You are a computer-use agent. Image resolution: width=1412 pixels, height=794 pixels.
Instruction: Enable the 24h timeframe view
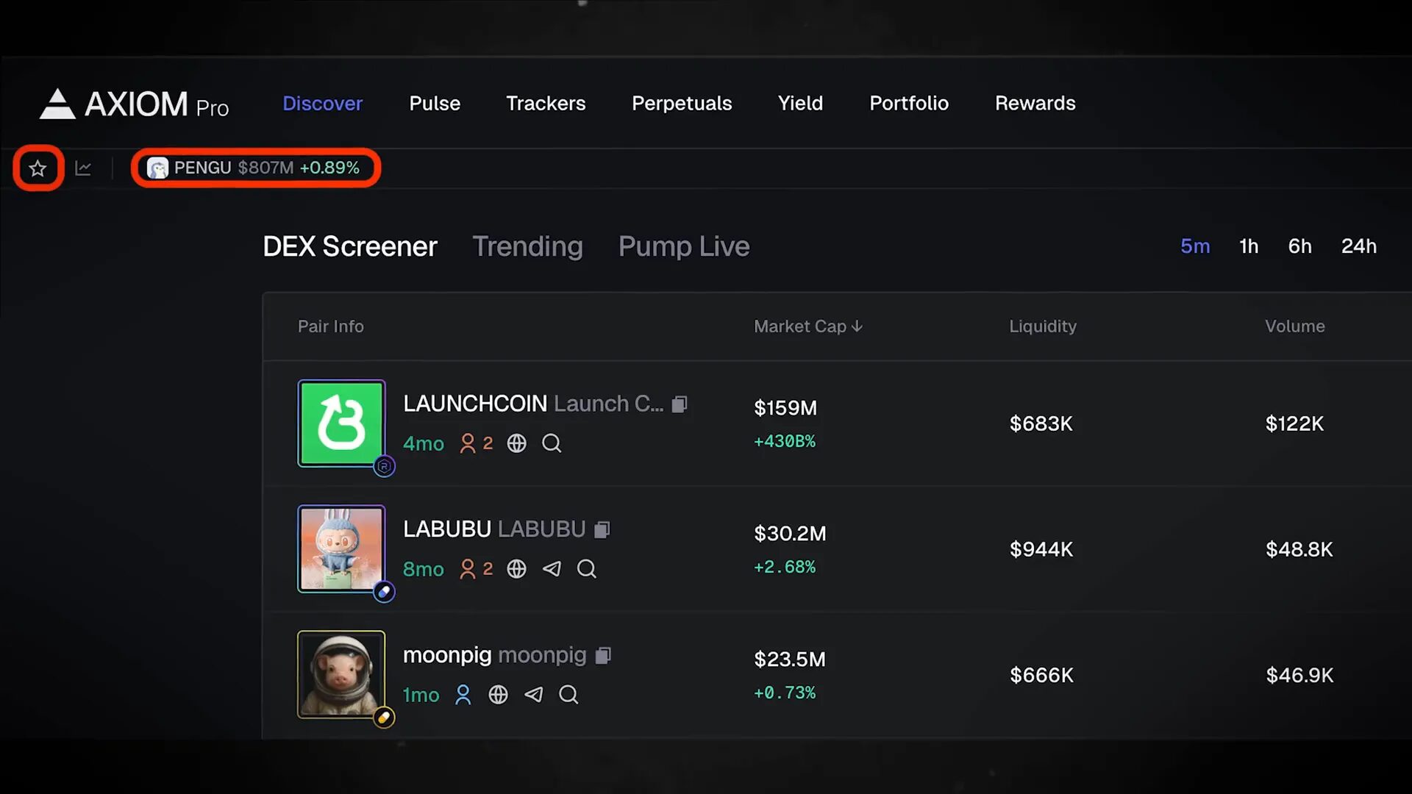point(1359,246)
